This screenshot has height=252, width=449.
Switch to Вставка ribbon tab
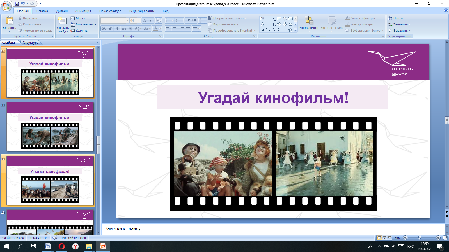click(x=42, y=11)
